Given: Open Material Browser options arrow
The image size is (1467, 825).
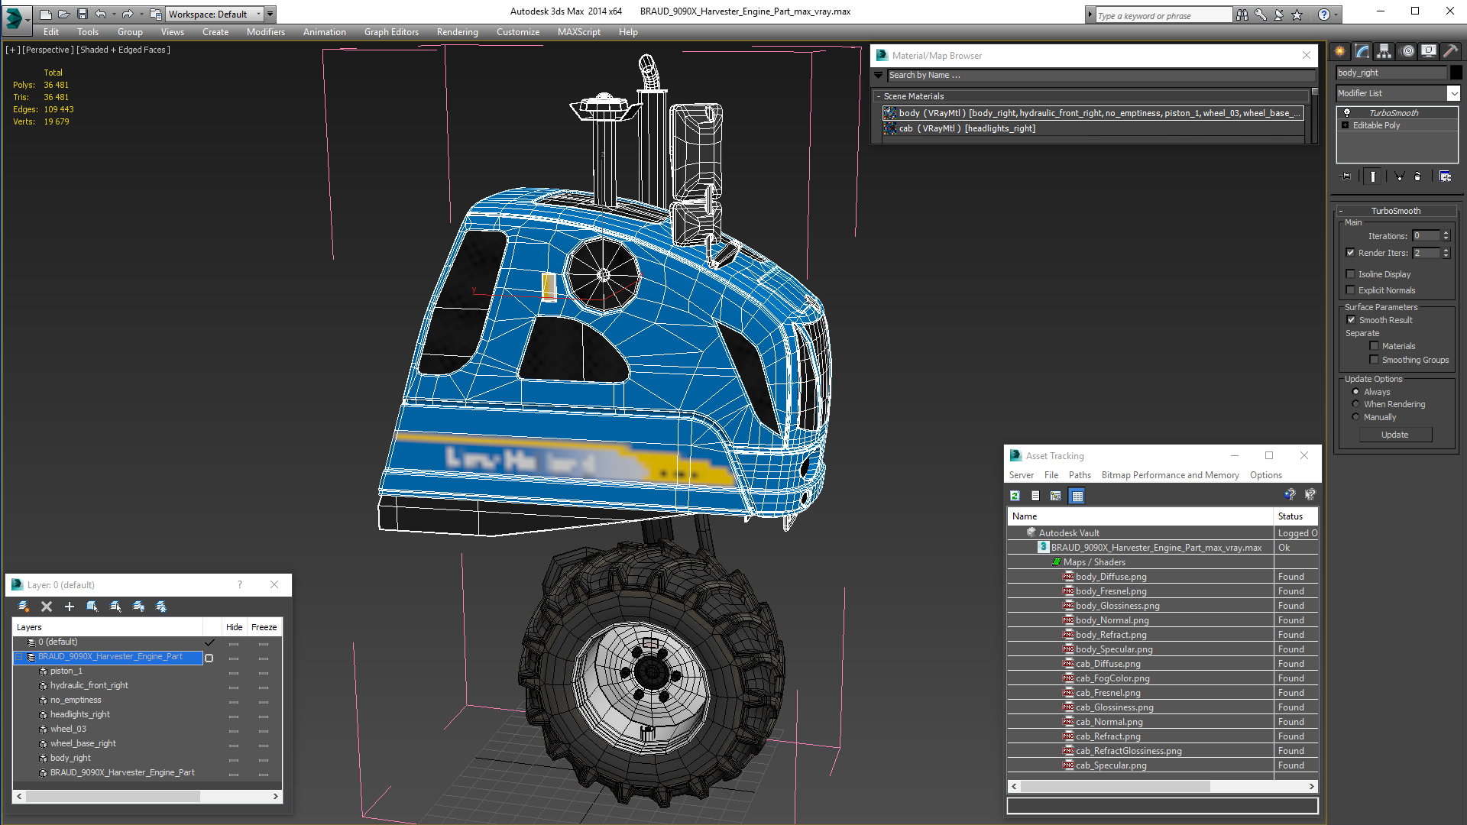Looking at the screenshot, I should point(879,76).
